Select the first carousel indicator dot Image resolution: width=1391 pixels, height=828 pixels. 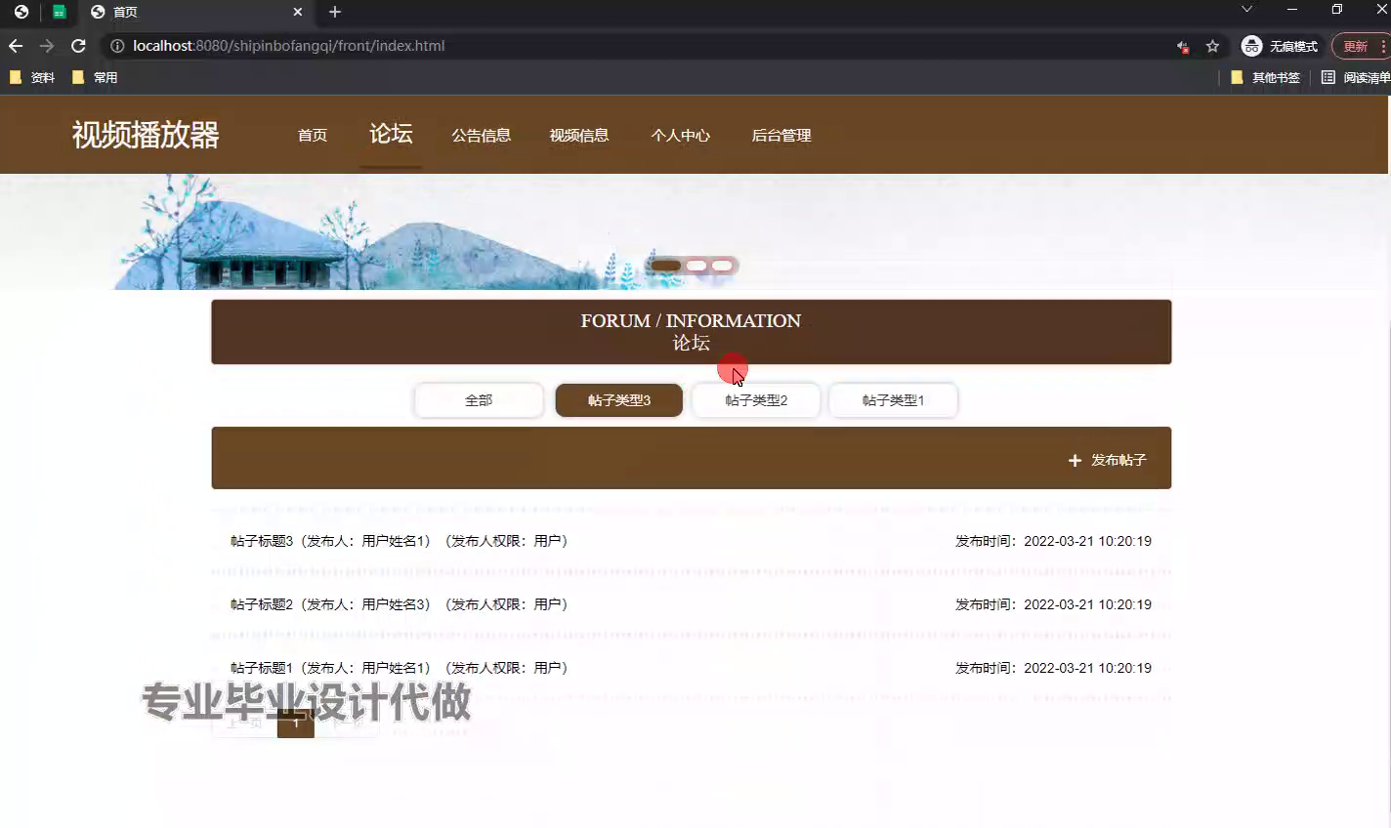pos(666,266)
